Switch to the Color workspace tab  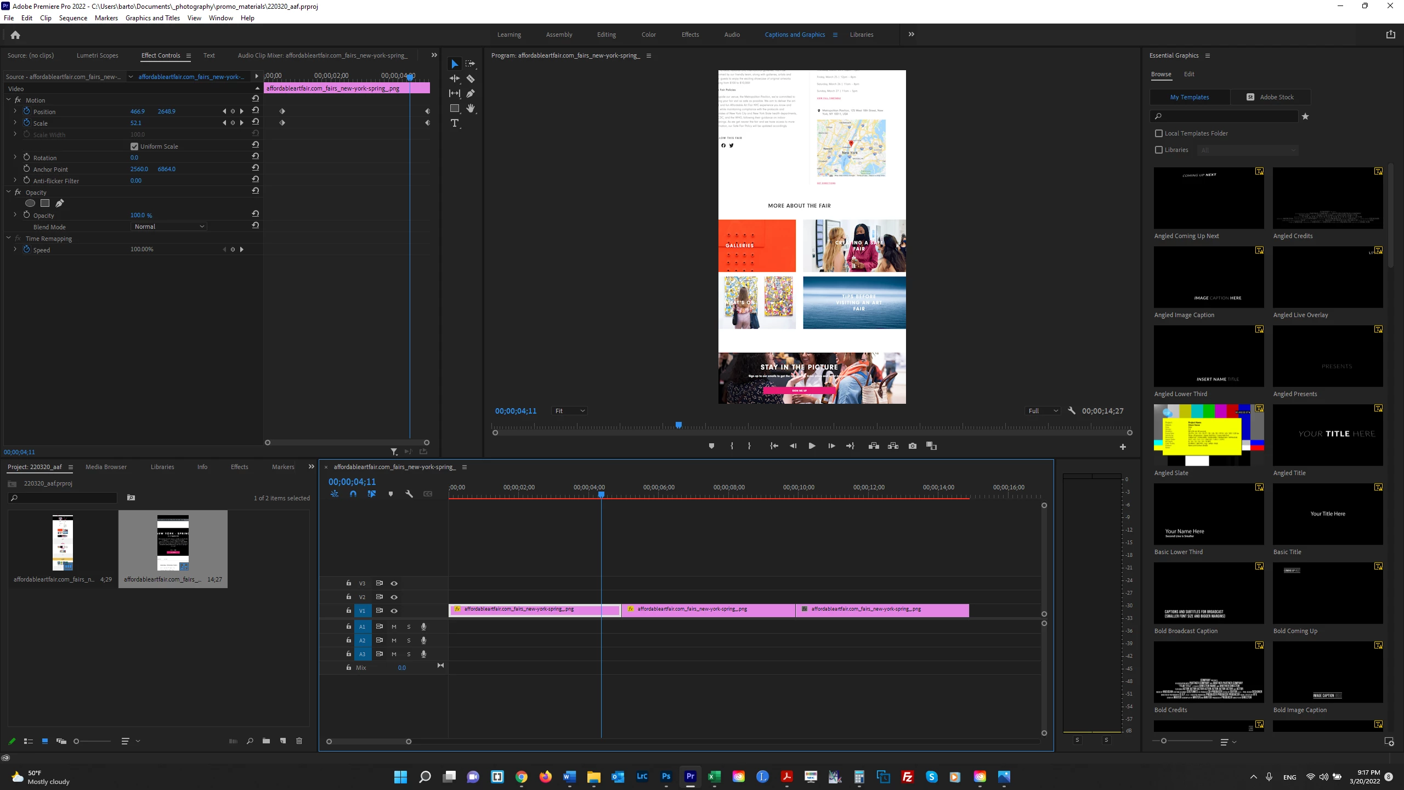click(x=648, y=35)
